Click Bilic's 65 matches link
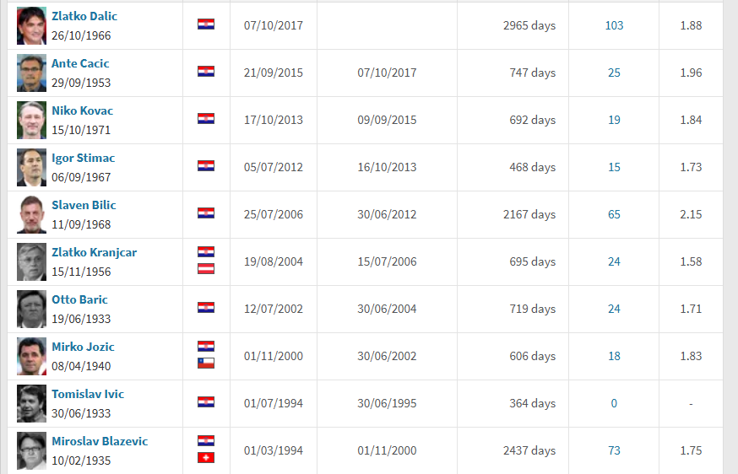 click(614, 214)
